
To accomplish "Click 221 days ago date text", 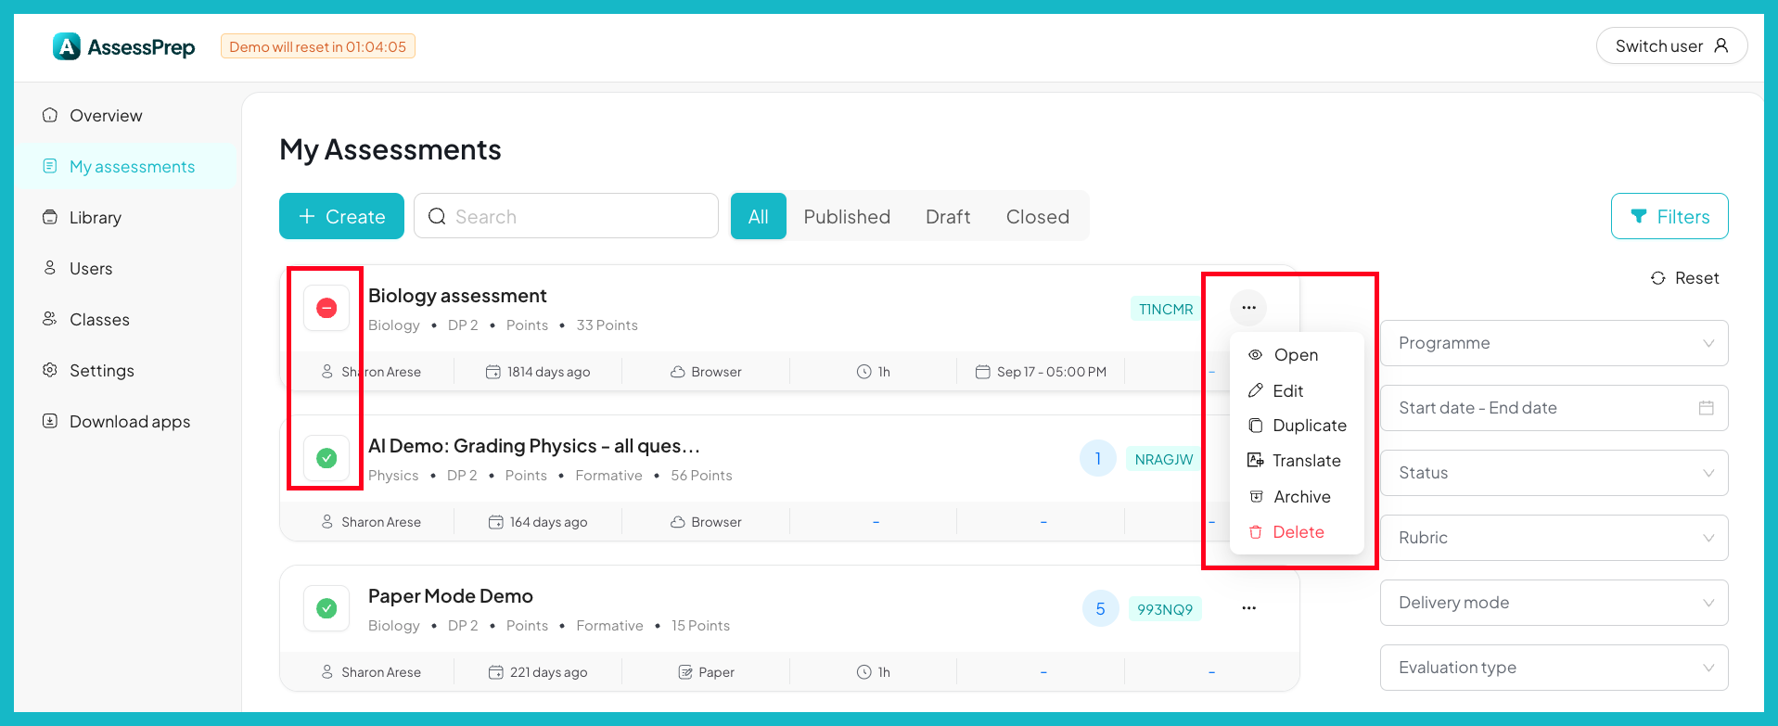I will click(x=548, y=672).
